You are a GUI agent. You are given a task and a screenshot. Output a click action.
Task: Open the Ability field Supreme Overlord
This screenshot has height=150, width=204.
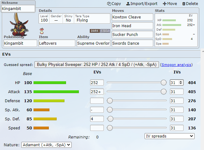94,43
